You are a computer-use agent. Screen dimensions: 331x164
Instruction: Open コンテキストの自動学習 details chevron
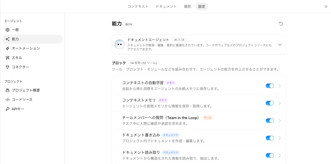click(280, 86)
